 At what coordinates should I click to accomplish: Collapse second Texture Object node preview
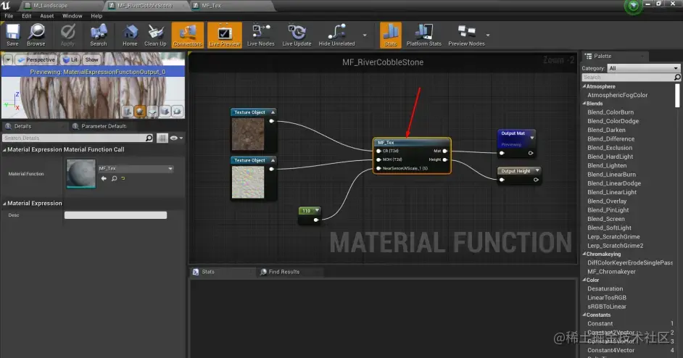tap(273, 160)
